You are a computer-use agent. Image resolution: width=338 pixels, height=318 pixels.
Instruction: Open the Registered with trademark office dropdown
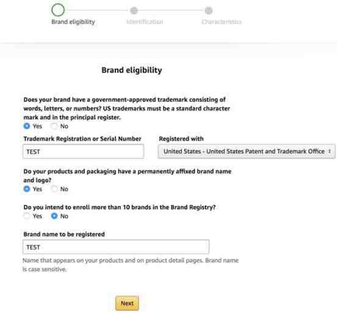pyautogui.click(x=246, y=151)
